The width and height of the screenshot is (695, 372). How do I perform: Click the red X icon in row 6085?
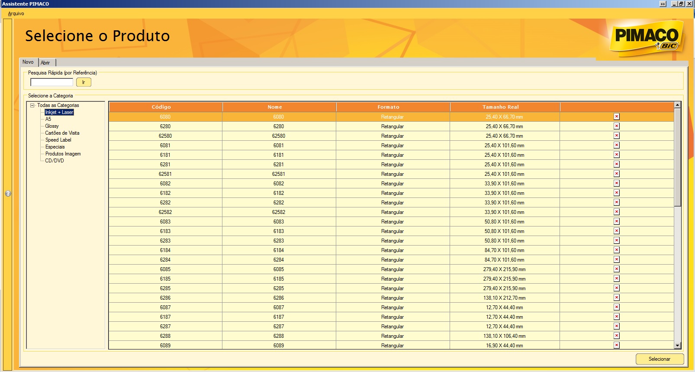click(x=617, y=269)
